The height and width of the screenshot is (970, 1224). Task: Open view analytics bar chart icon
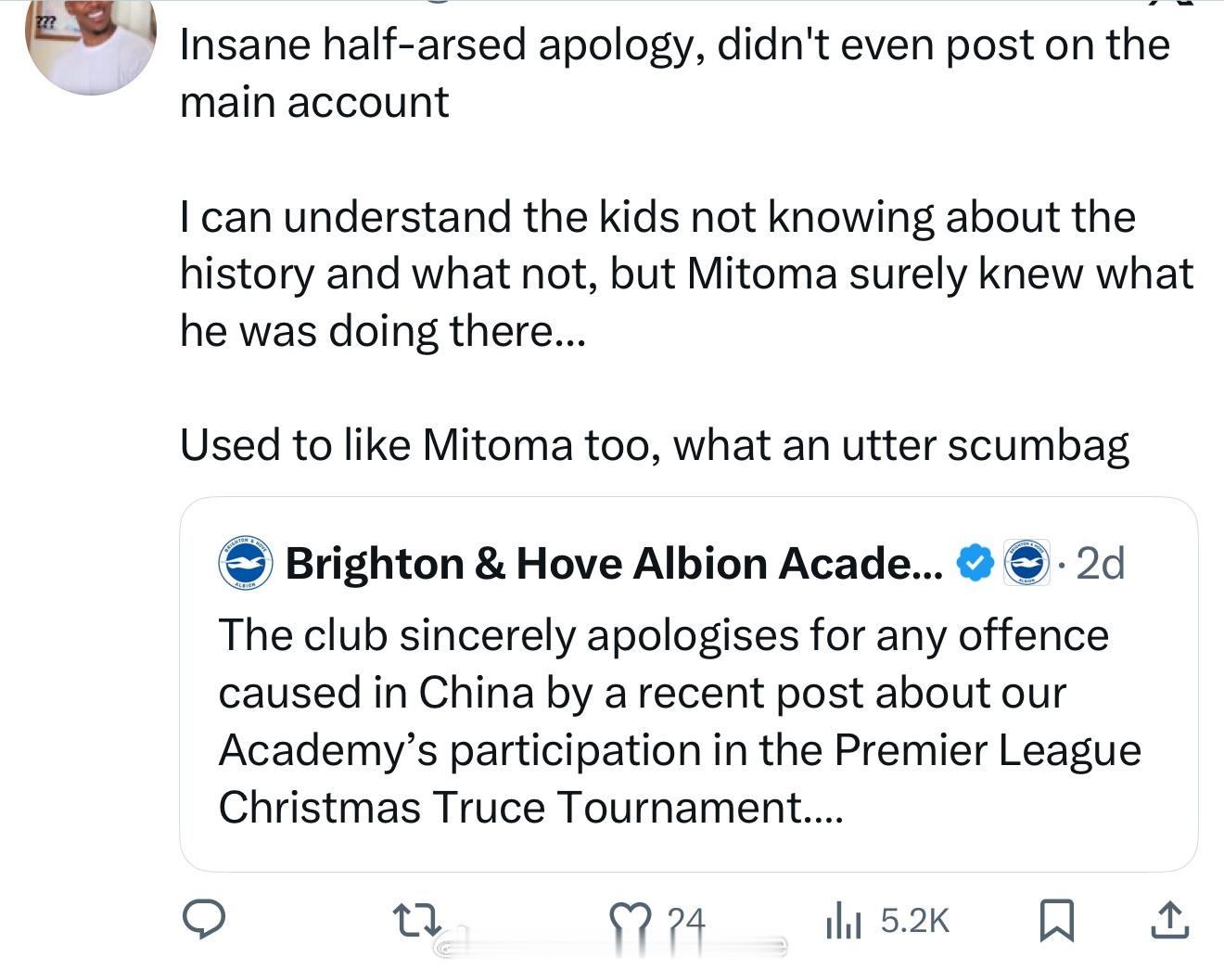pos(843,921)
